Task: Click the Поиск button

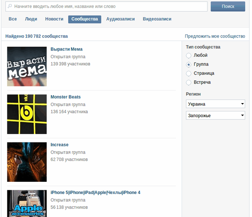Action: point(228,6)
